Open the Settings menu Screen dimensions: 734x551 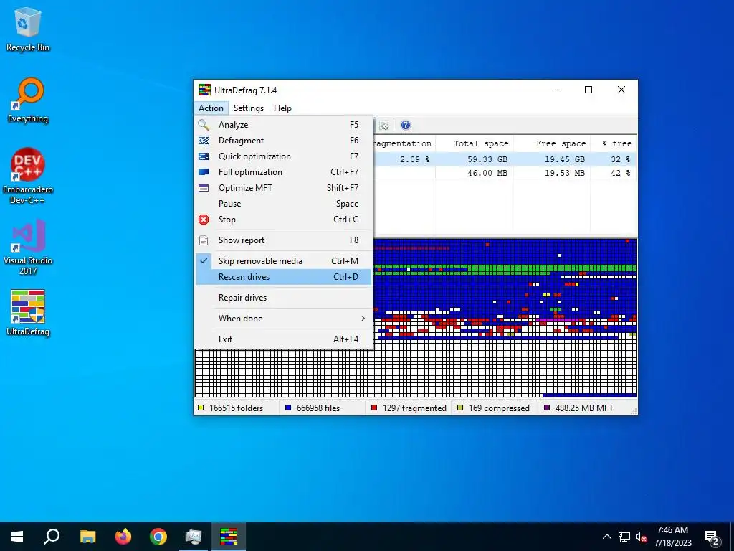coord(249,108)
